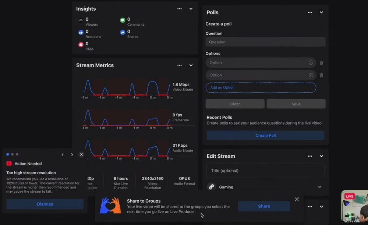Open the Gaming category dropdown
This screenshot has width=368, height=225.
click(319, 187)
